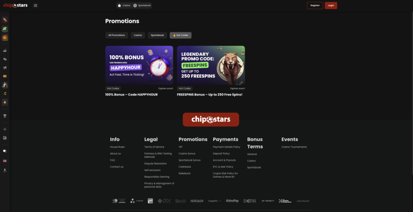413x212 pixels.
Task: Open Account & Payouts link
Action: point(224,160)
